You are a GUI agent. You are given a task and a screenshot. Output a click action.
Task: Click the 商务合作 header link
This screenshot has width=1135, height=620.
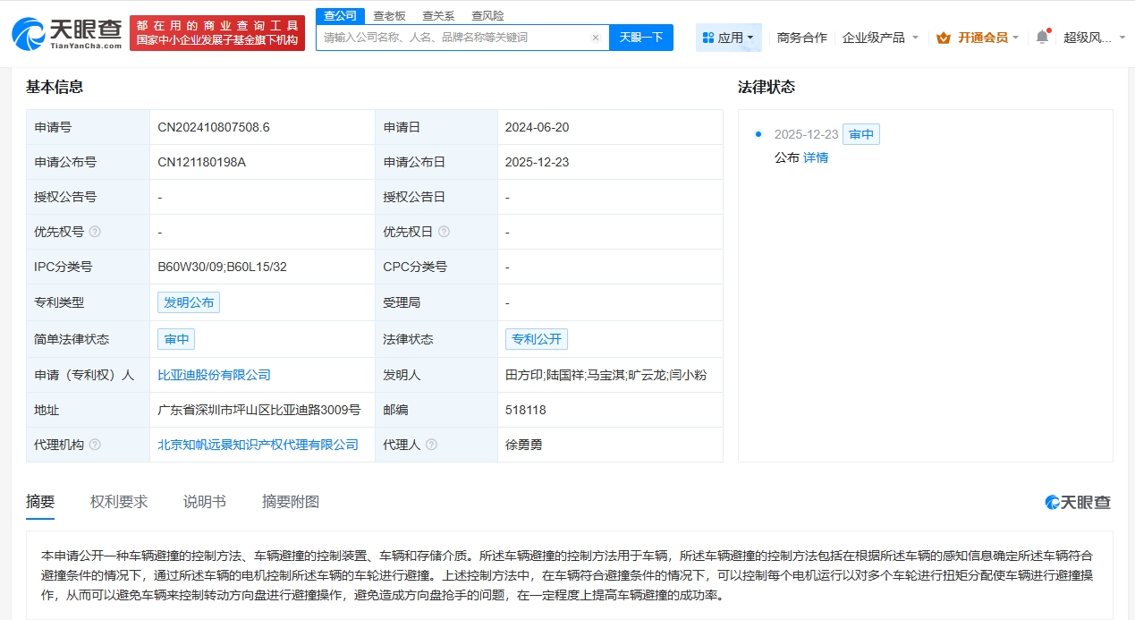point(801,38)
